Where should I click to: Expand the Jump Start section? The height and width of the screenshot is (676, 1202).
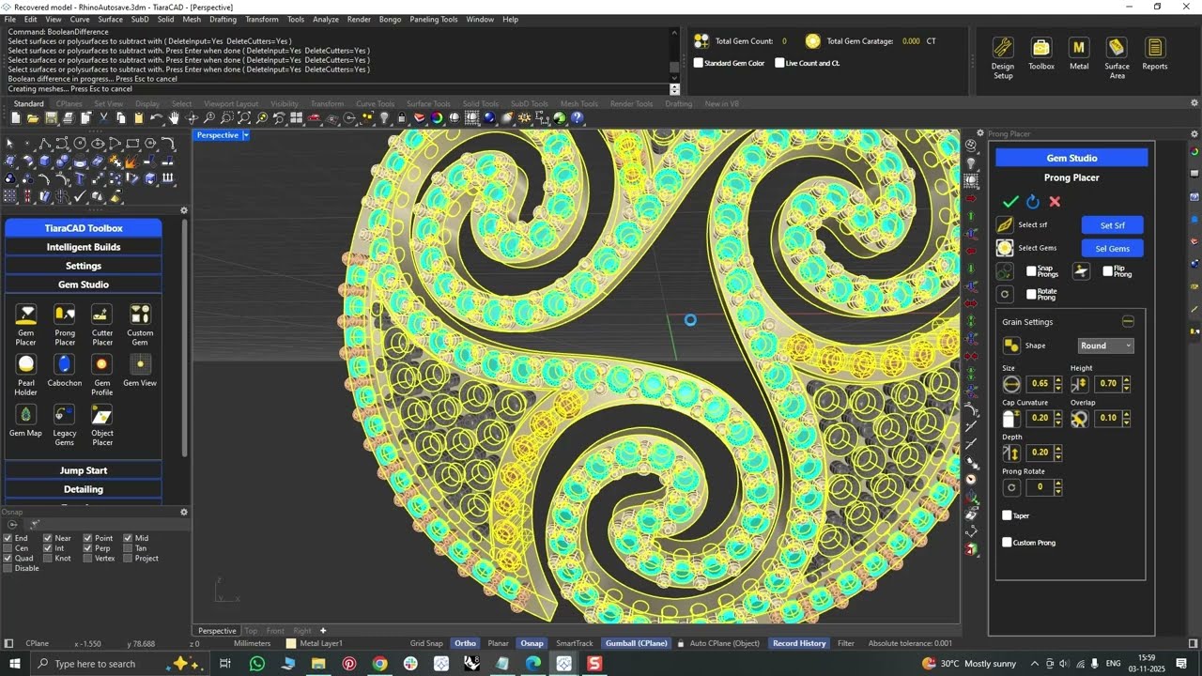(x=84, y=470)
